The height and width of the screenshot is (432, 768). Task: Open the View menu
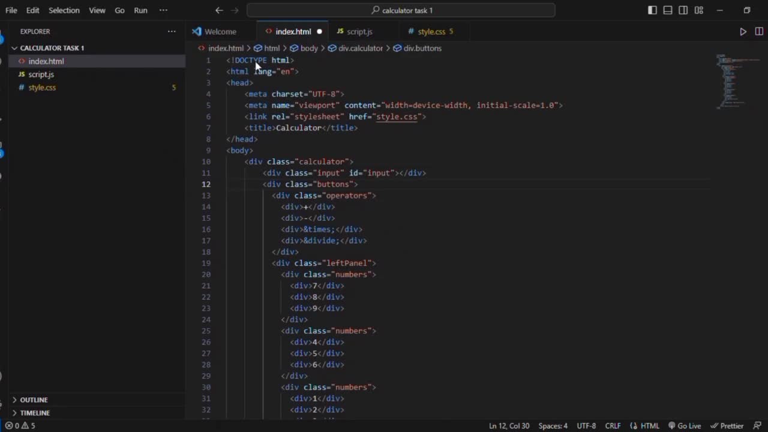[x=97, y=10]
